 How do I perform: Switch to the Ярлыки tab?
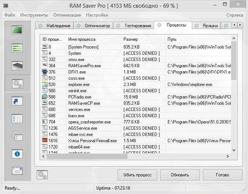tap(206, 26)
